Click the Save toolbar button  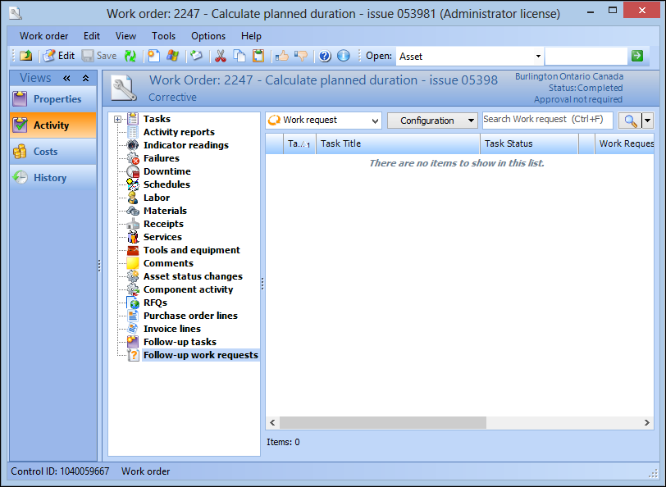[99, 56]
